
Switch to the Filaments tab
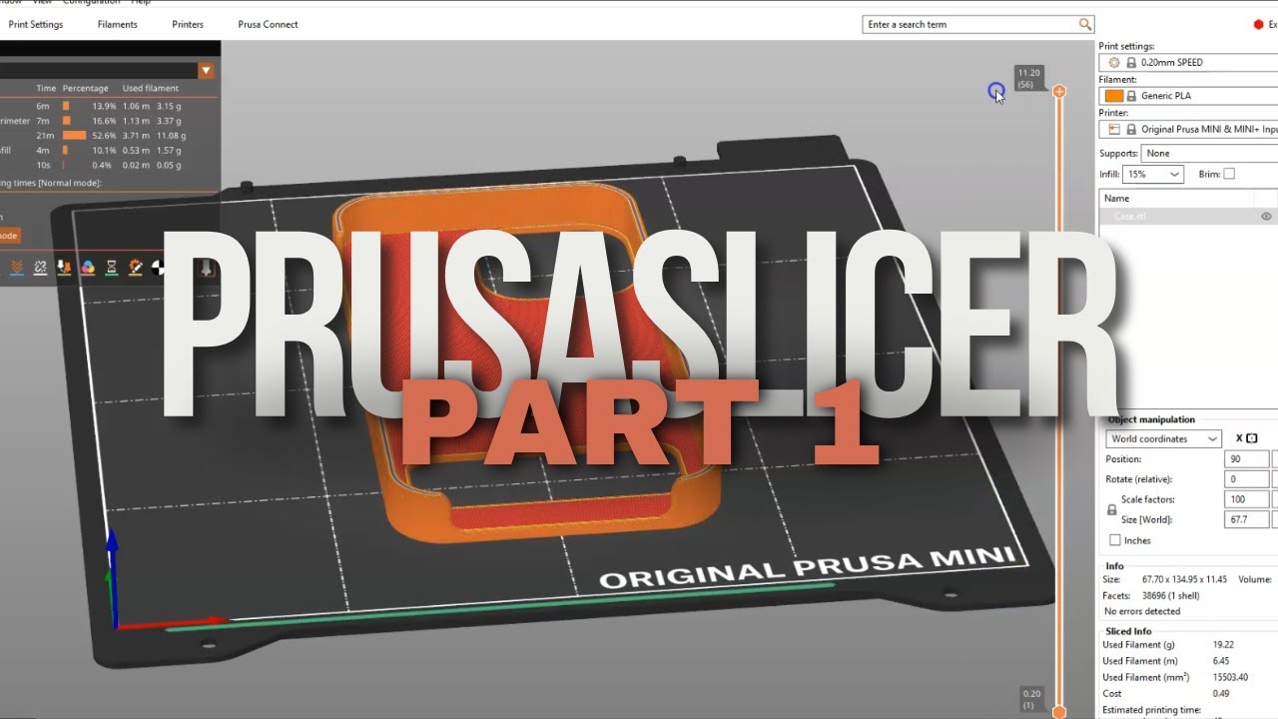pyautogui.click(x=118, y=24)
